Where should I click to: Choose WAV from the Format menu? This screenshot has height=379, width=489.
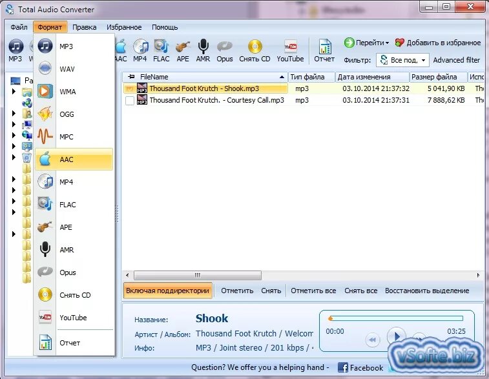pyautogui.click(x=74, y=69)
